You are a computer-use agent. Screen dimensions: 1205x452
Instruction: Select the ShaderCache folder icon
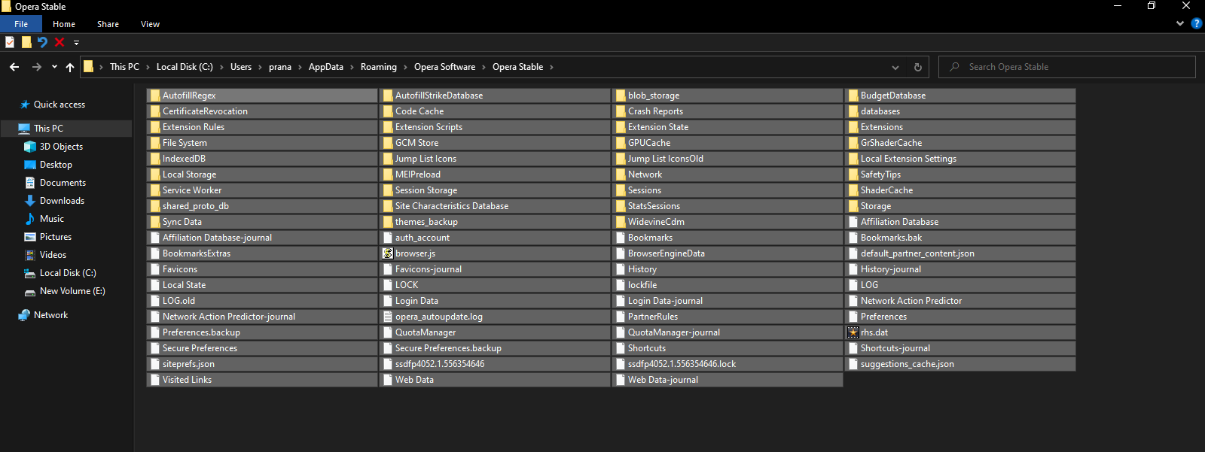tap(853, 190)
